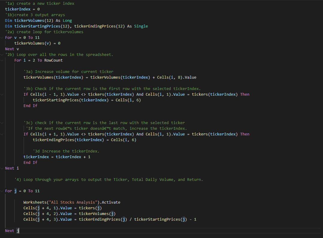Image resolution: width=323 pixels, height=238 pixels.
Task: Click comment '1a) create a new ticker index'
Action: coord(40,4)
